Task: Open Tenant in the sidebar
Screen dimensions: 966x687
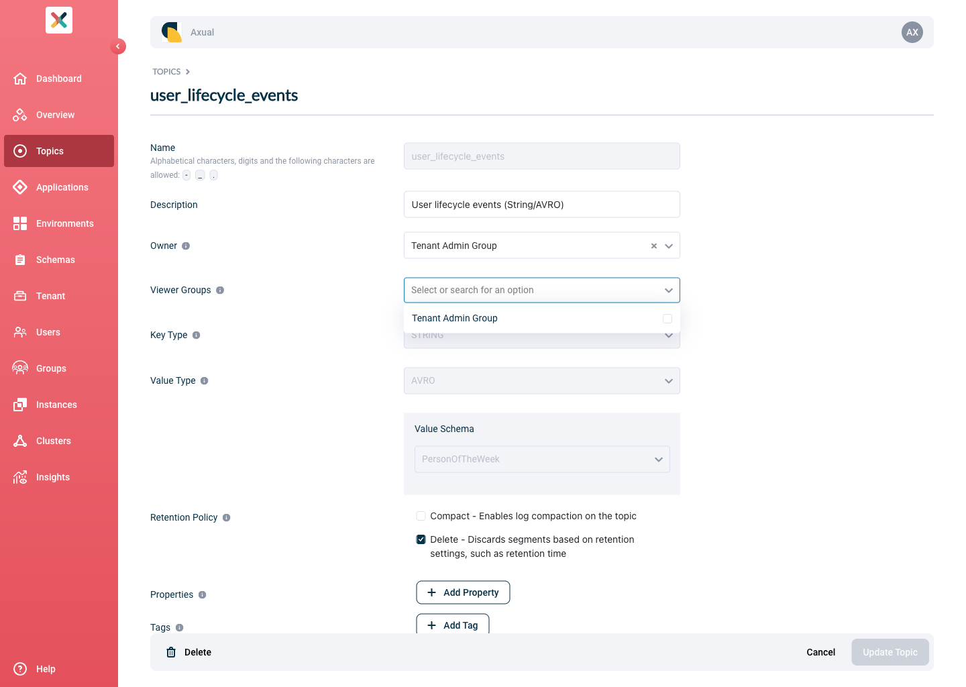Action: (x=59, y=296)
